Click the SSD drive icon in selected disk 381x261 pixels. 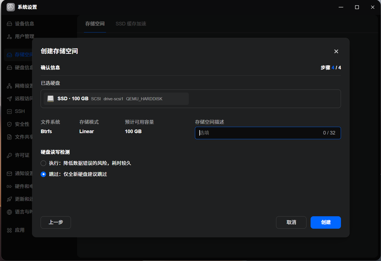point(51,99)
